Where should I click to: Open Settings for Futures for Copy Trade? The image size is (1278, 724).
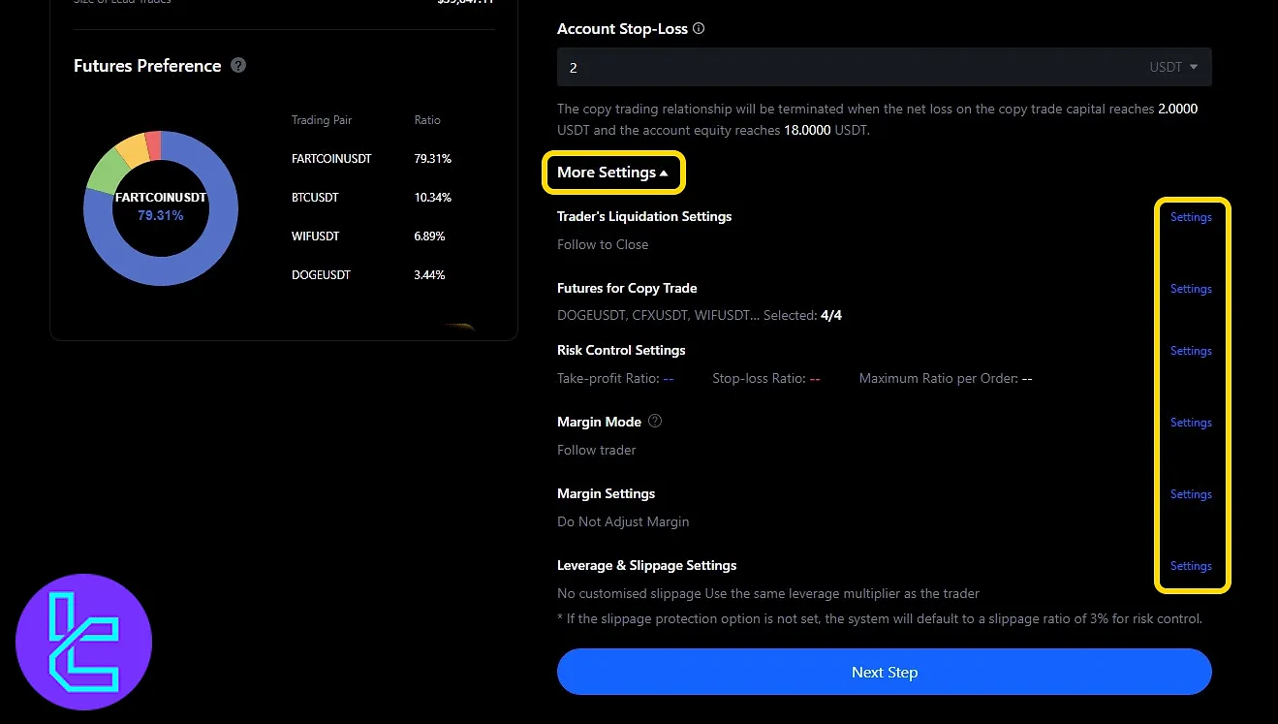point(1191,289)
